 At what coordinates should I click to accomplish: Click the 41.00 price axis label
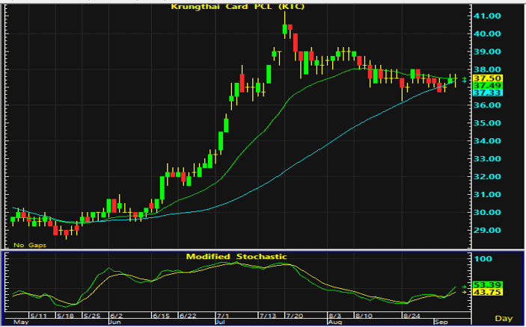487,16
